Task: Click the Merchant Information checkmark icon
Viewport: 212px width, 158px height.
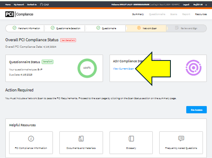Action: pos(14,28)
